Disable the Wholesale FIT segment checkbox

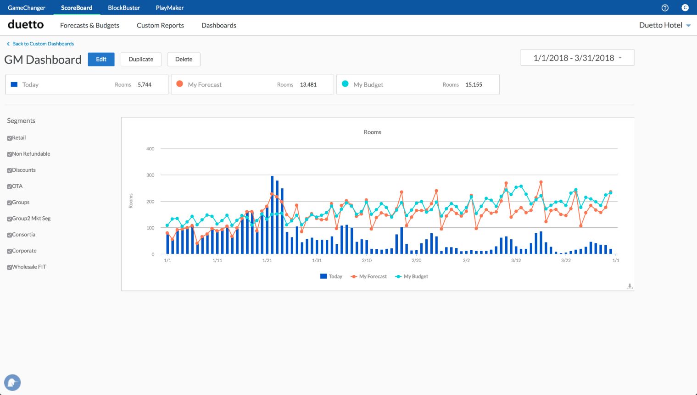coord(10,267)
